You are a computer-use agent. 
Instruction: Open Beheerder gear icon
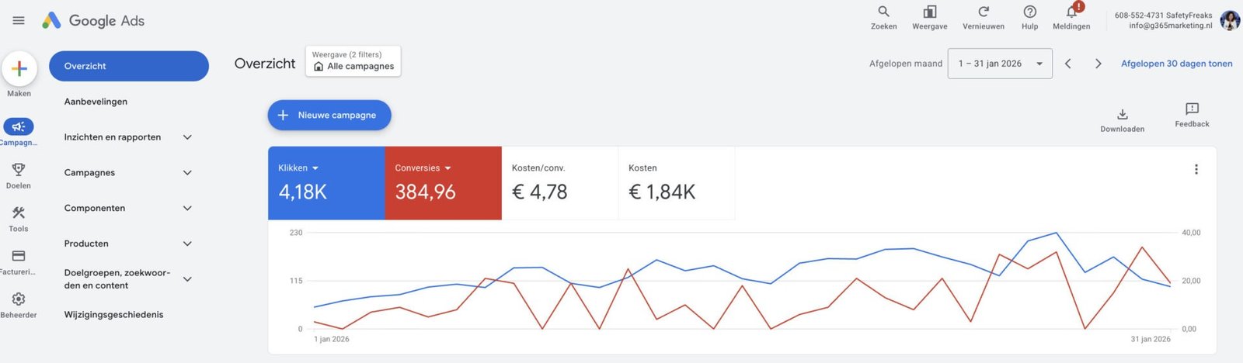click(x=19, y=299)
